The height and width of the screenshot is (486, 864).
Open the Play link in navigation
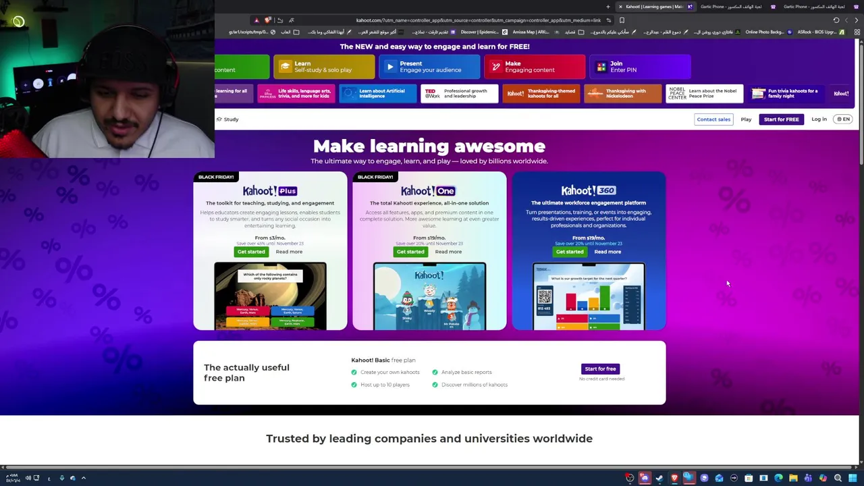pyautogui.click(x=746, y=119)
